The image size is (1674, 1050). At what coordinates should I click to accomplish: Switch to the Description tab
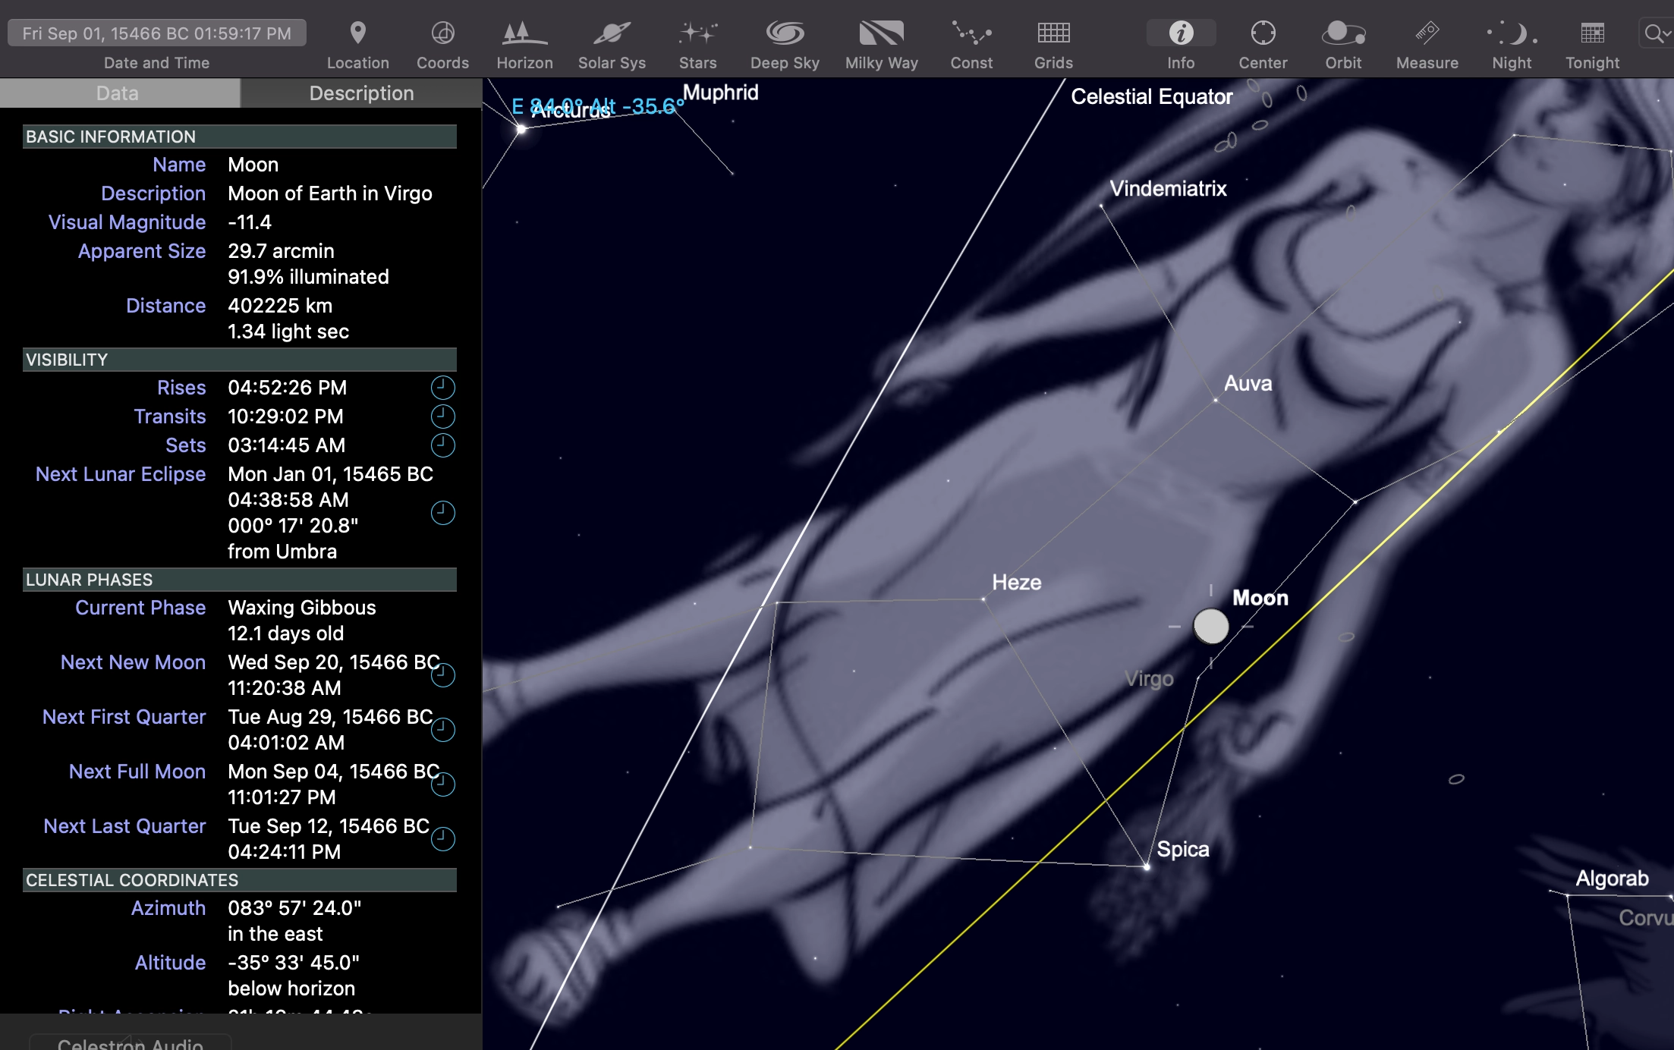pyautogui.click(x=361, y=93)
